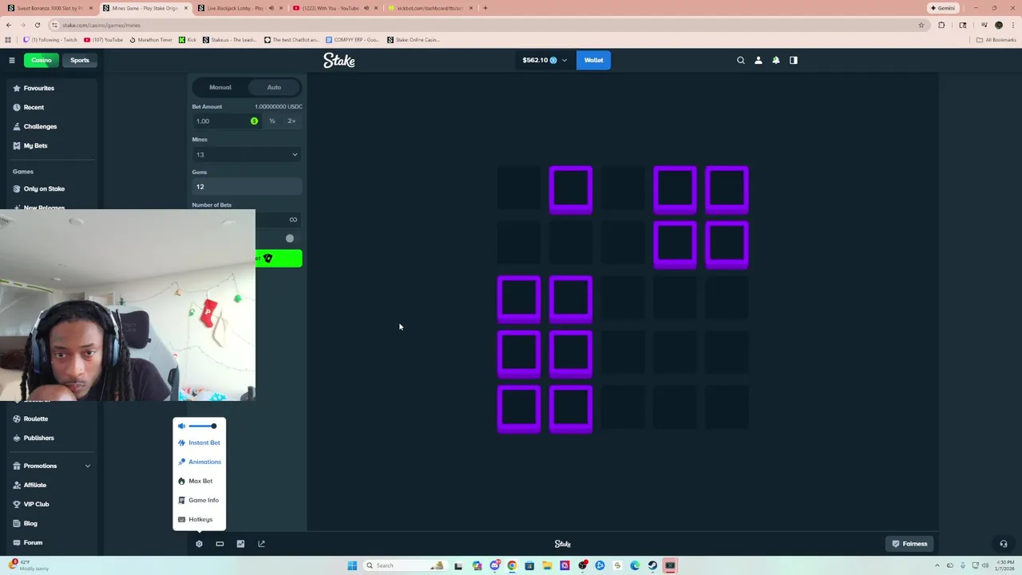This screenshot has height=575, width=1022.
Task: Open live stats chart icon
Action: pyautogui.click(x=240, y=544)
